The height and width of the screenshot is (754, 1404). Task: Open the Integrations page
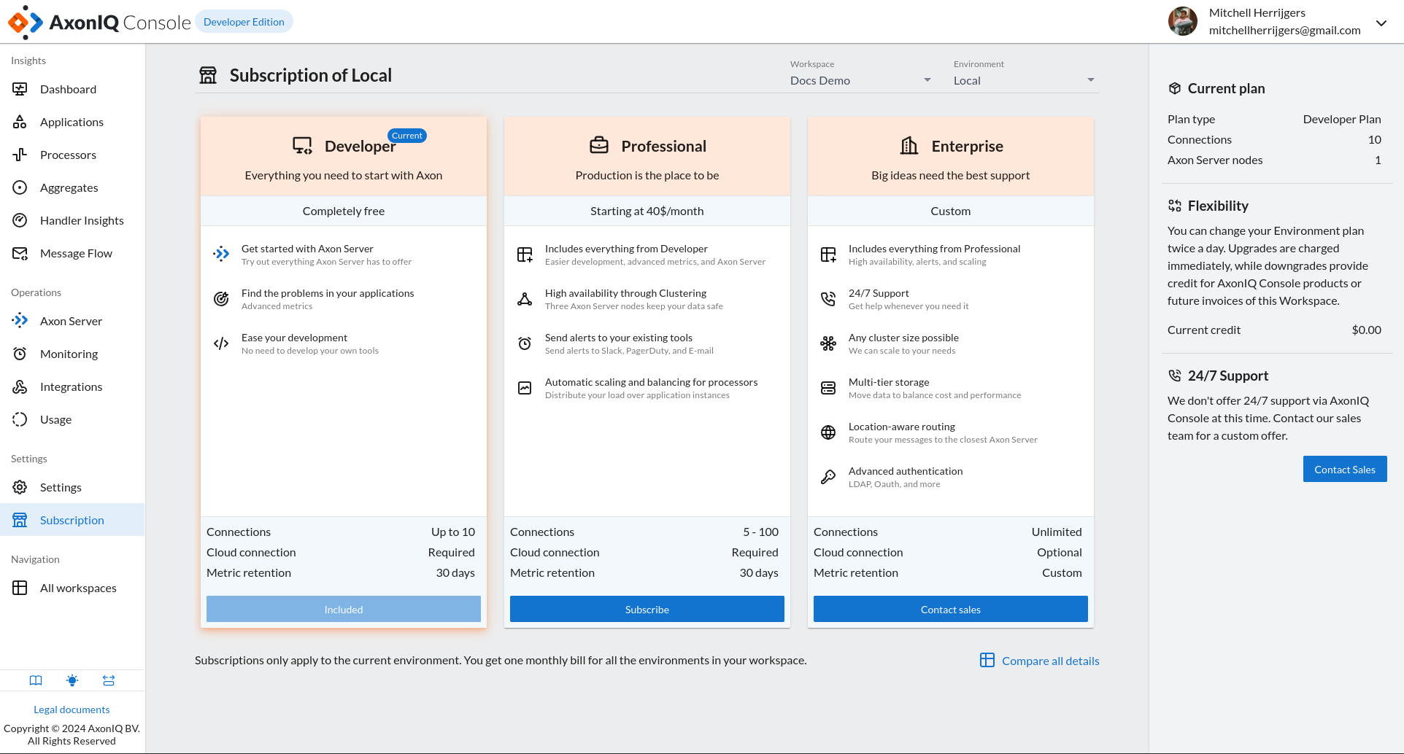click(x=72, y=386)
